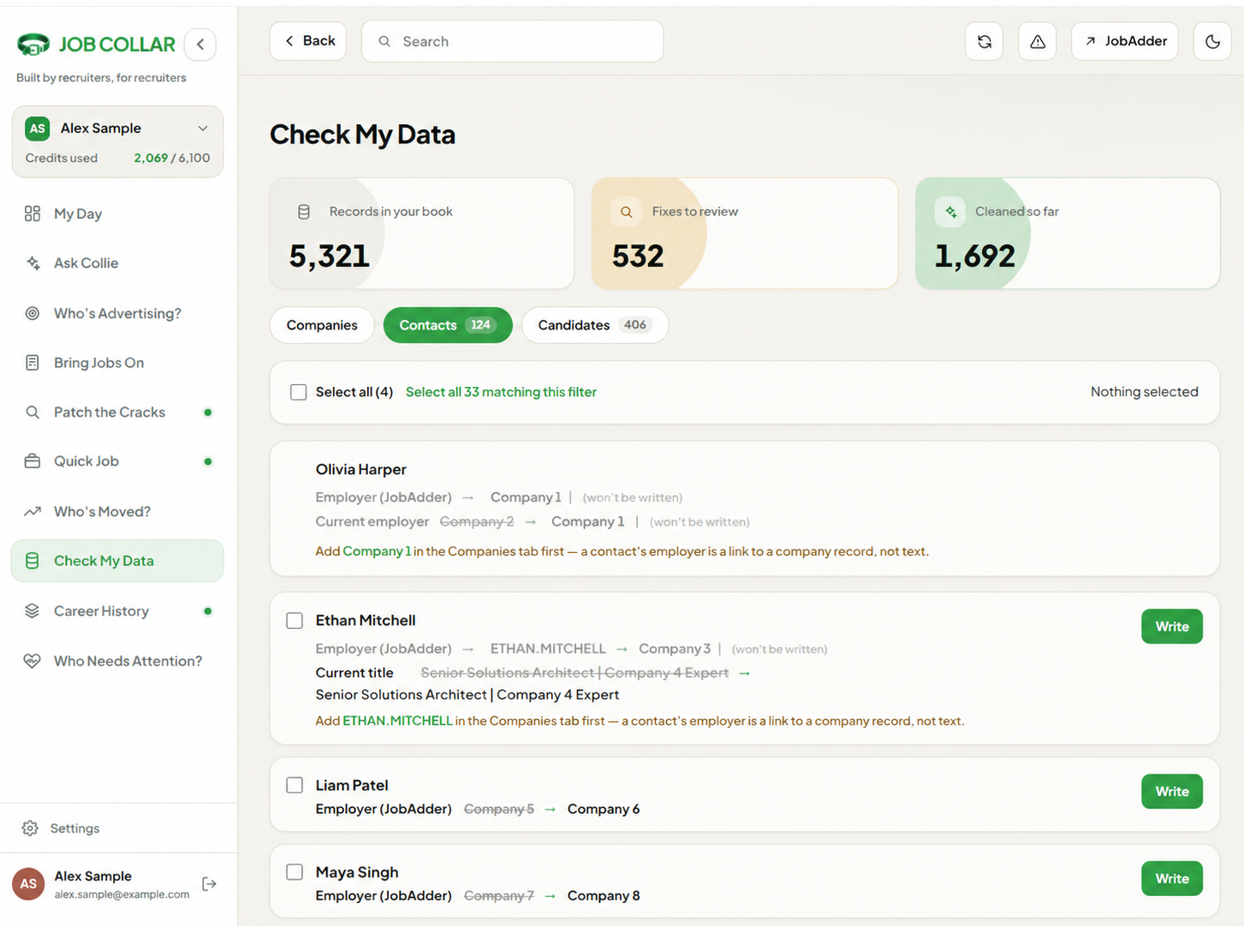The width and height of the screenshot is (1244, 926).
Task: Click the log out icon next to Alex Sample
Action: tap(209, 884)
